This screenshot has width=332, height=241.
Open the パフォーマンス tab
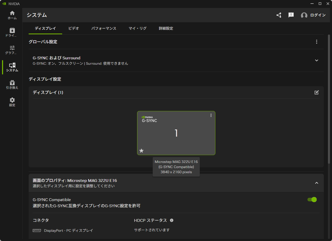(x=104, y=28)
